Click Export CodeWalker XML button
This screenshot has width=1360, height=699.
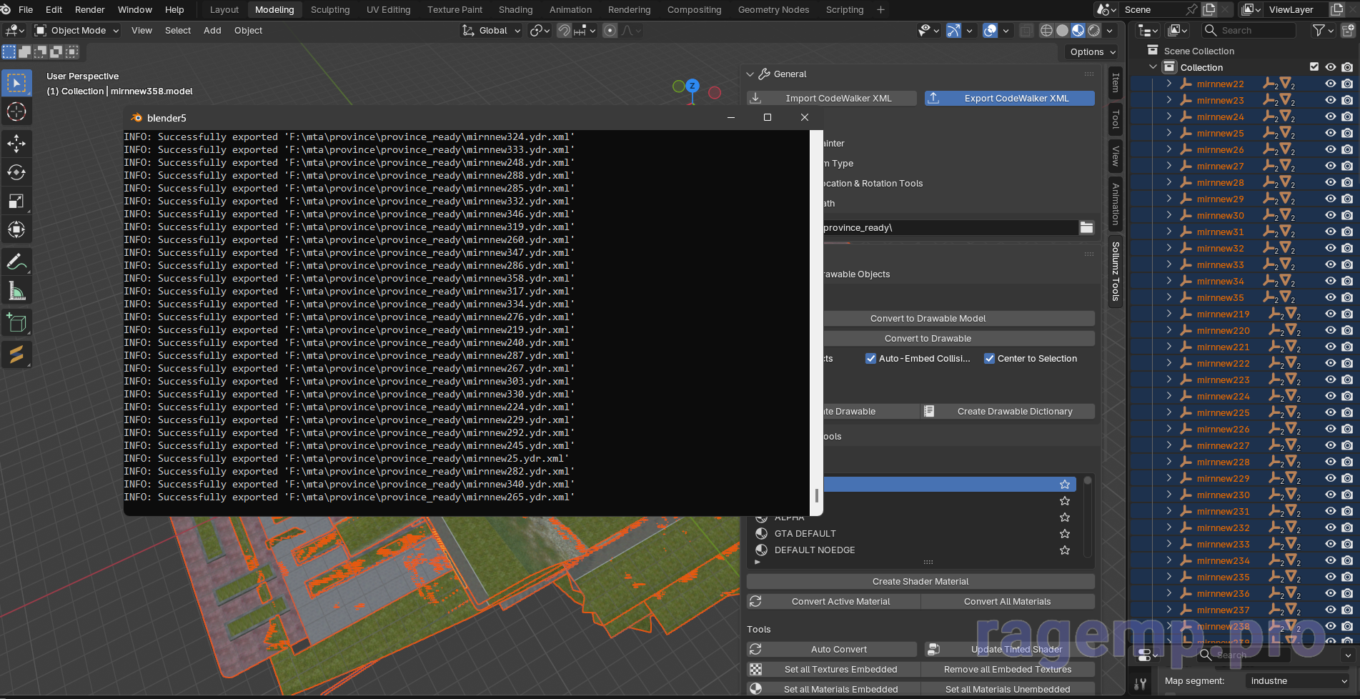[1009, 99]
